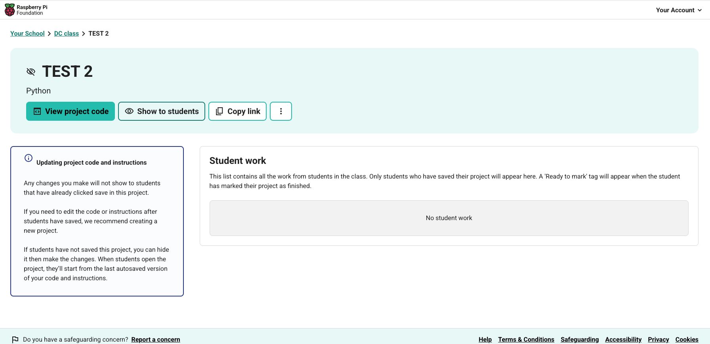Click the hidden eye-slash icon beside TEST 2
710x344 pixels.
(x=31, y=72)
